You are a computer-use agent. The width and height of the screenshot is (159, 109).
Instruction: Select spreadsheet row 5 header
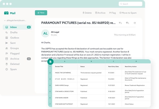tap(50, 91)
